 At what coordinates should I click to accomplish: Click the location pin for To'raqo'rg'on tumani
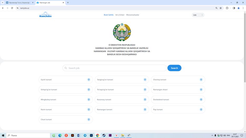(x=145, y=90)
